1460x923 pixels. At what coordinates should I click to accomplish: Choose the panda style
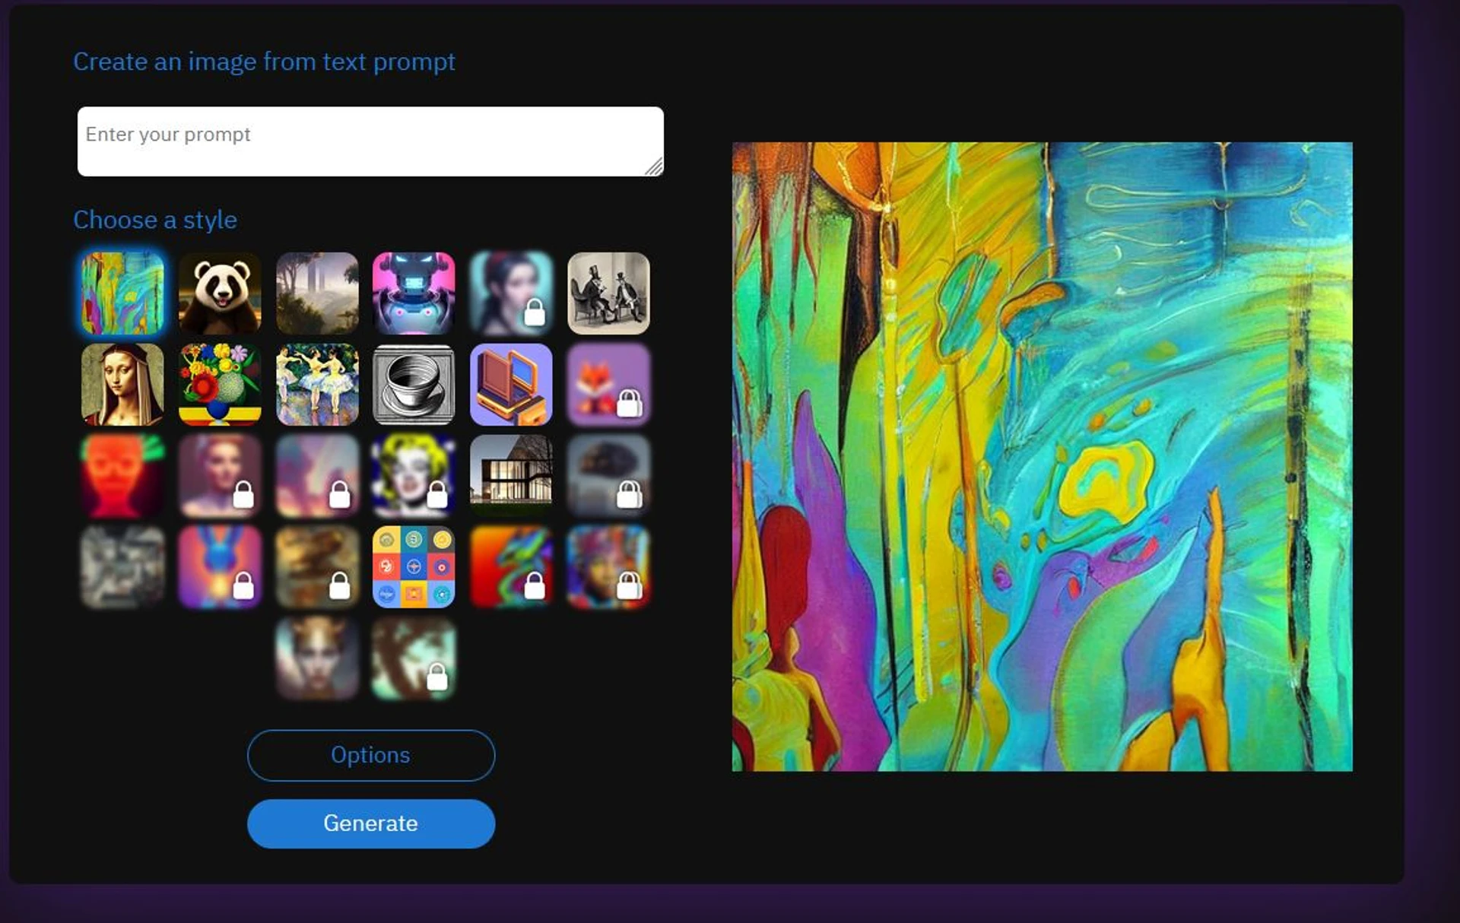tap(220, 294)
